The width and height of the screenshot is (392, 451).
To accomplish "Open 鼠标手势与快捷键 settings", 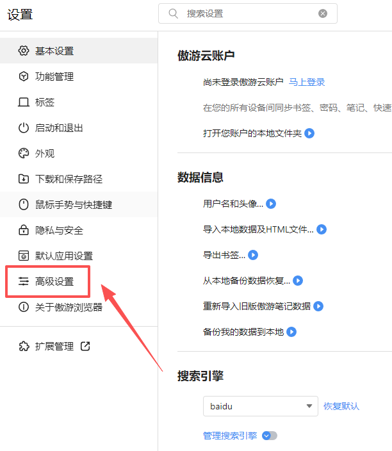I will point(79,204).
